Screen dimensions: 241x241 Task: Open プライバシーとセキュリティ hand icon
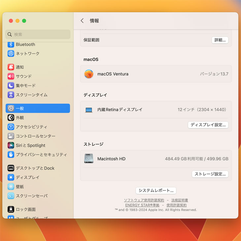(x=11, y=155)
